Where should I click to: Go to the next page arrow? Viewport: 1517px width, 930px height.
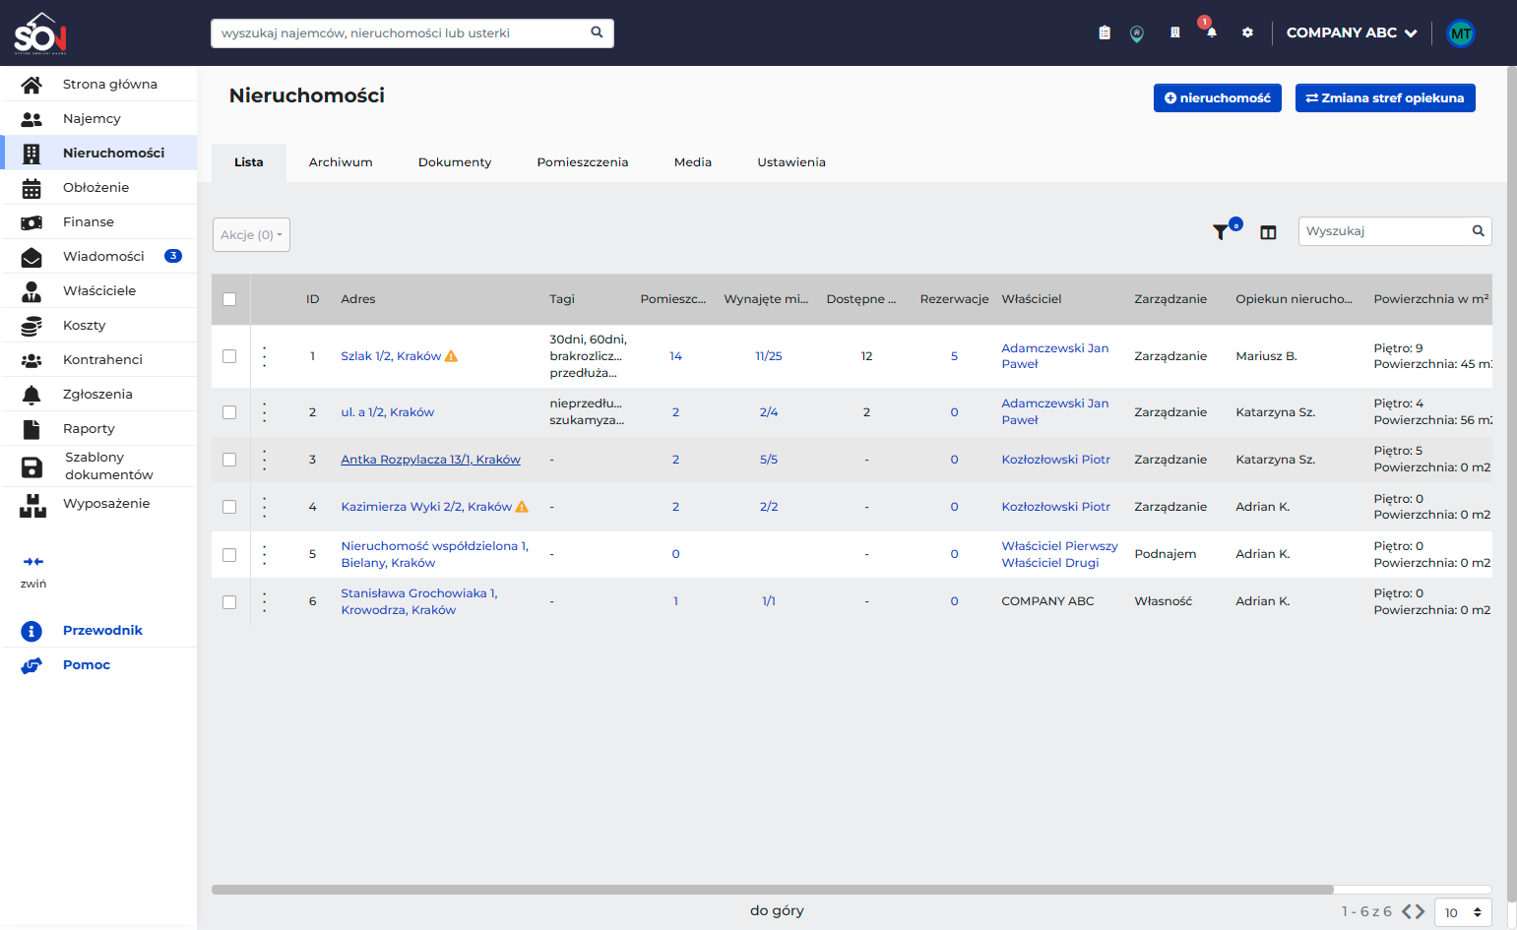click(x=1421, y=911)
